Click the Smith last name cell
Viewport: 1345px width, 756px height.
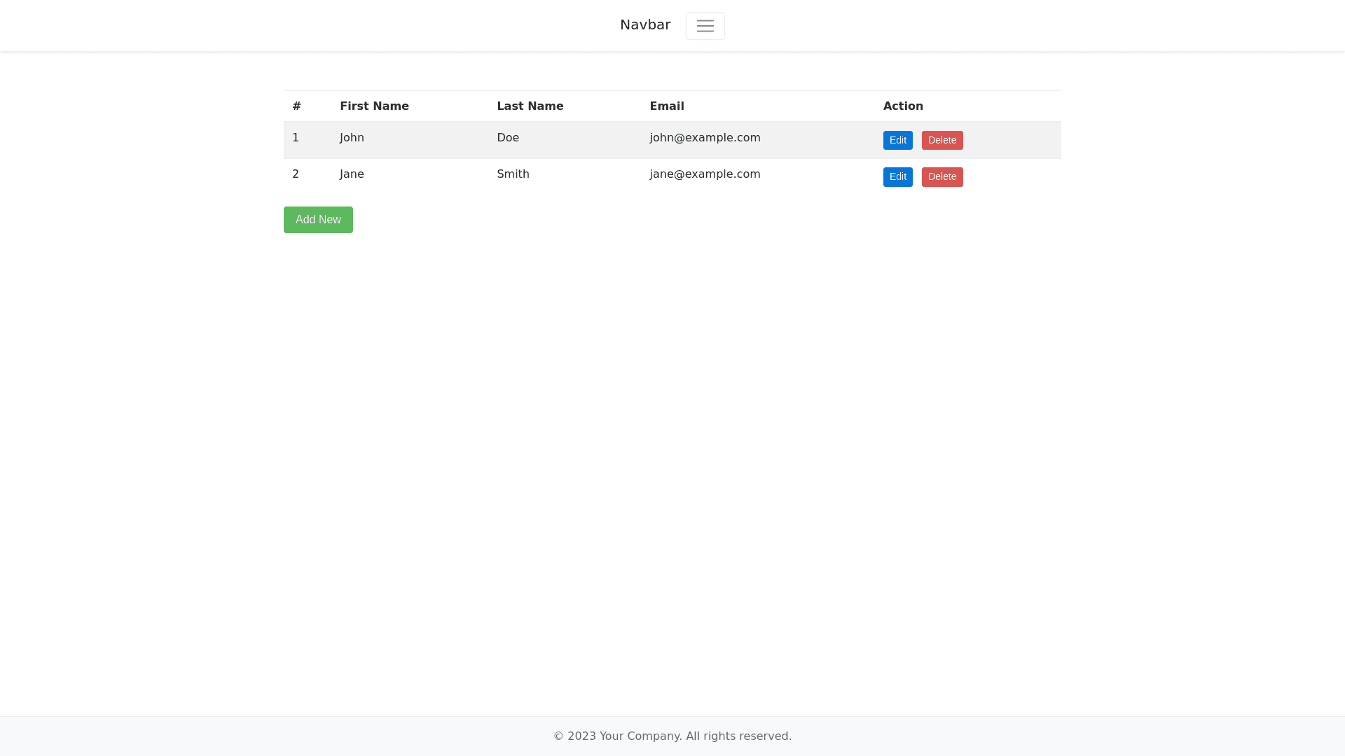(513, 174)
